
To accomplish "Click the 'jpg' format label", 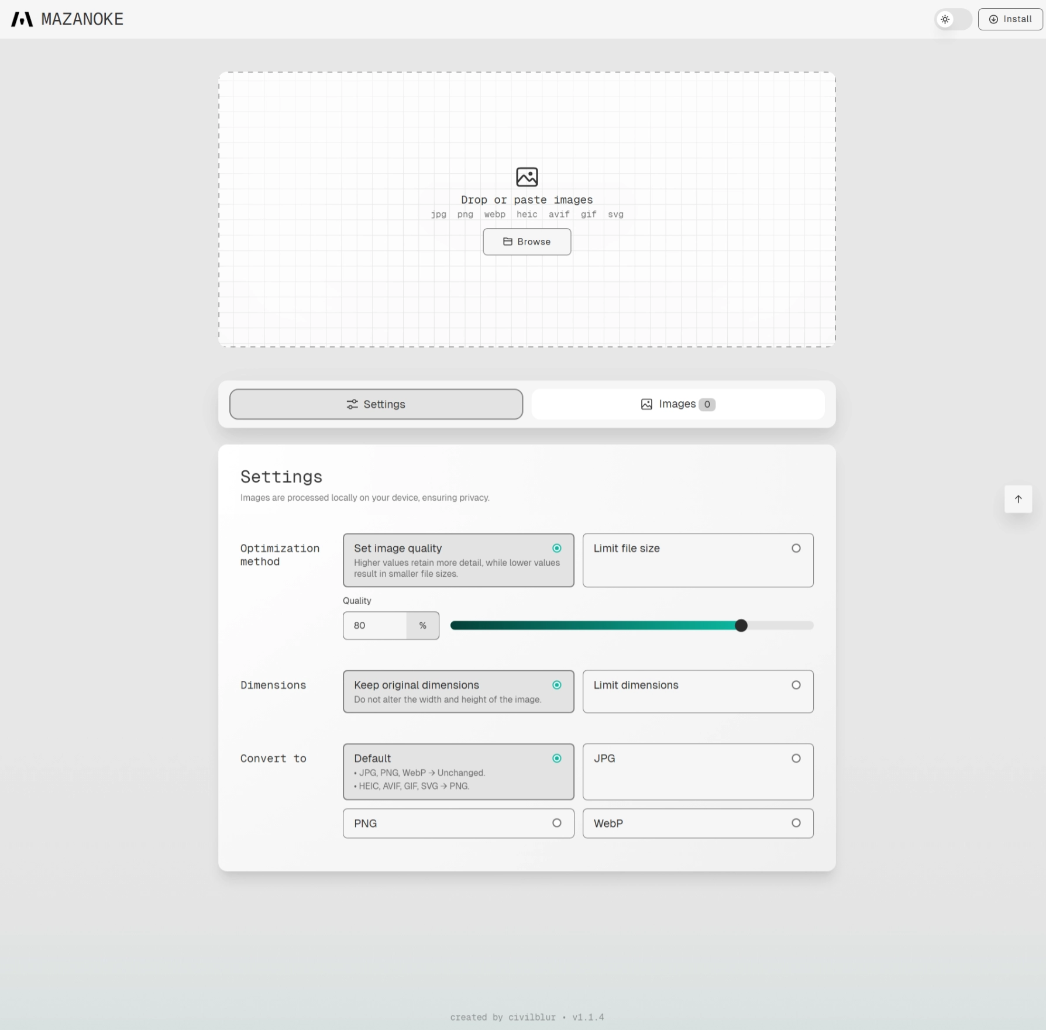I will click(439, 215).
